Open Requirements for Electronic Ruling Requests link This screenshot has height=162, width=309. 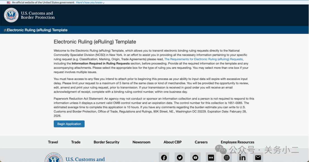click(203, 59)
